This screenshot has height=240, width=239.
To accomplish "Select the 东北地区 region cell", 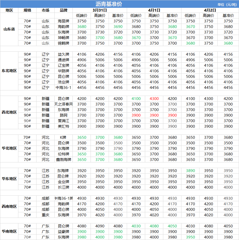I will pos(9,71).
